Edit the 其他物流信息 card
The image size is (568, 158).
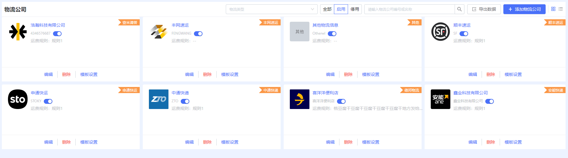pos(330,74)
